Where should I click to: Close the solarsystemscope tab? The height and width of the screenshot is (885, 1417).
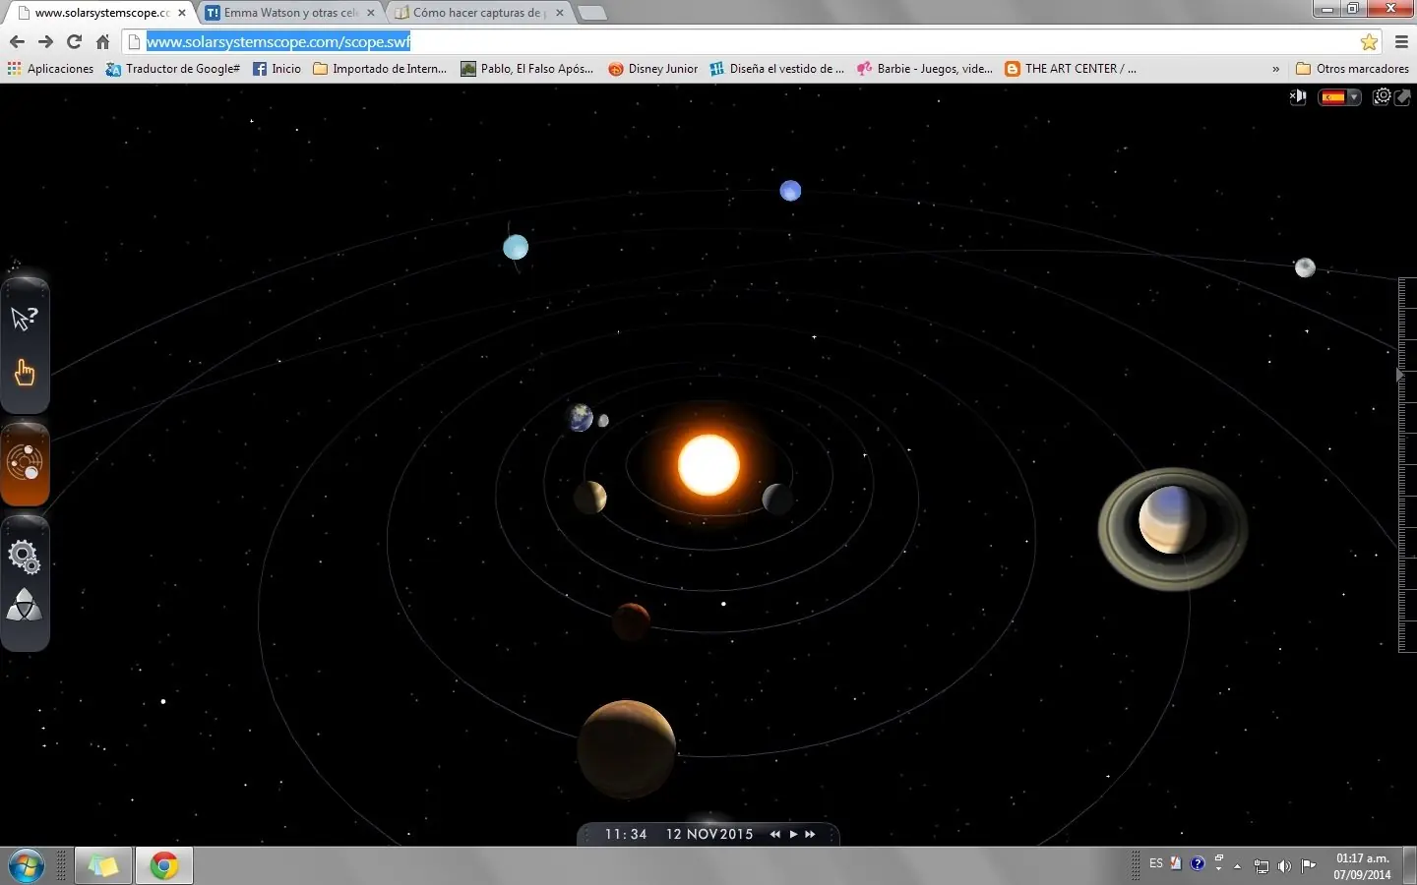click(x=182, y=13)
